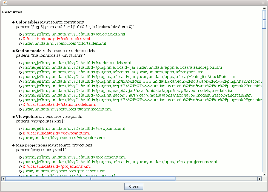The width and height of the screenshot is (268, 192).
Task: Select the red /ucar/unidata/idv/projections.xml entry
Action: coord(57,167)
